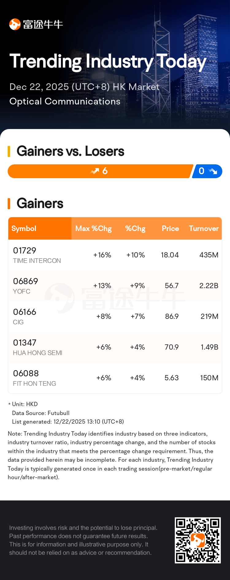Click the Gainers vs. Losers heading

tap(71, 151)
